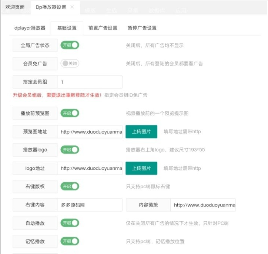The height and width of the screenshot is (254, 268).
Task: Switch off the 记忆播放 toggle
Action: tap(70, 241)
